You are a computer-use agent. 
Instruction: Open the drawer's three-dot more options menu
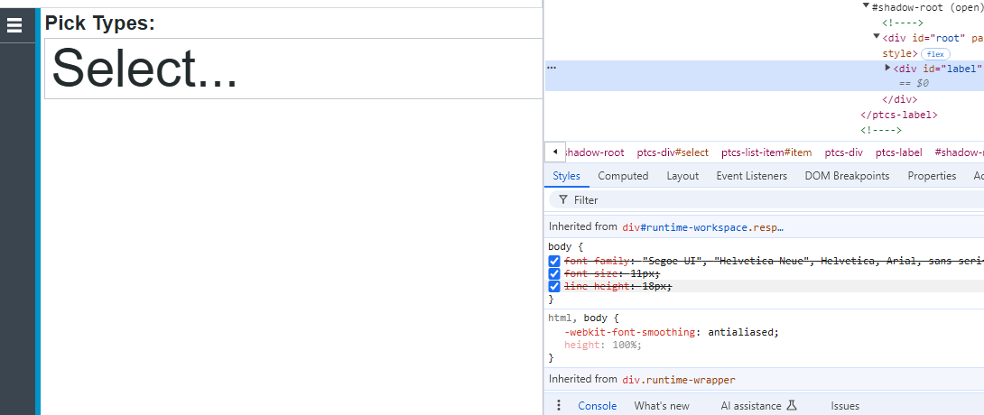tap(559, 406)
